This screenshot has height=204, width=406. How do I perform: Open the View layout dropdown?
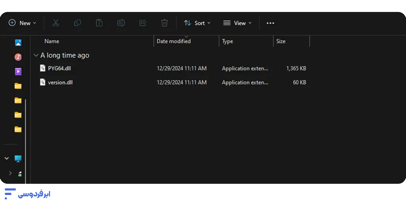pos(237,23)
